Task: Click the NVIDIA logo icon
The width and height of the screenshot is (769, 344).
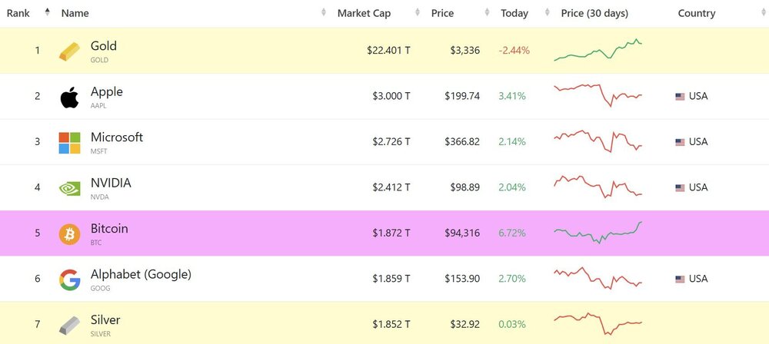Action: (x=69, y=188)
